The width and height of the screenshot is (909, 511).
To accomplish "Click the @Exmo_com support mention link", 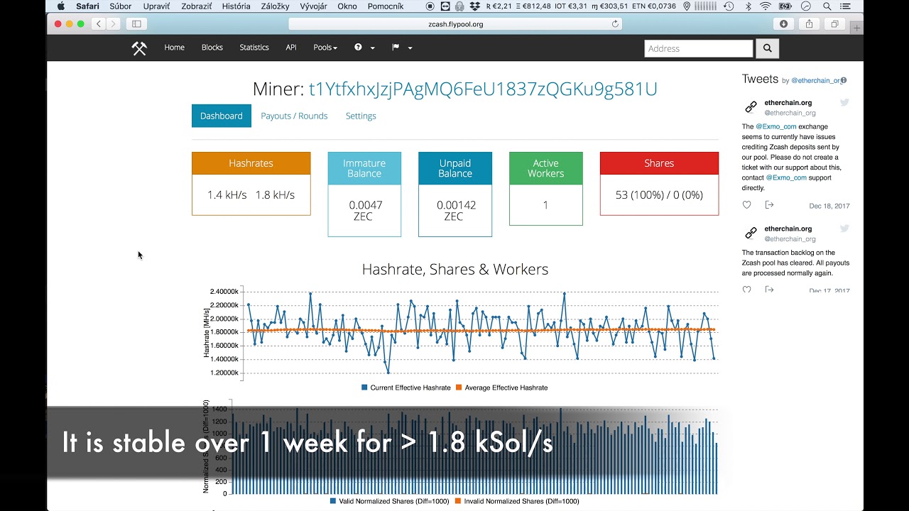I will tap(786, 178).
